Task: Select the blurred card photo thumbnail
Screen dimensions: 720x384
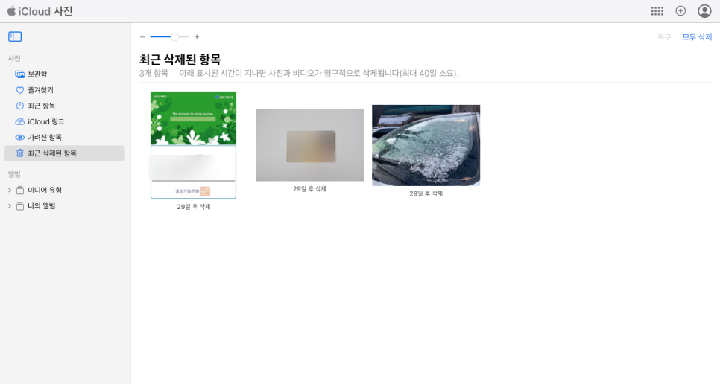Action: [309, 145]
